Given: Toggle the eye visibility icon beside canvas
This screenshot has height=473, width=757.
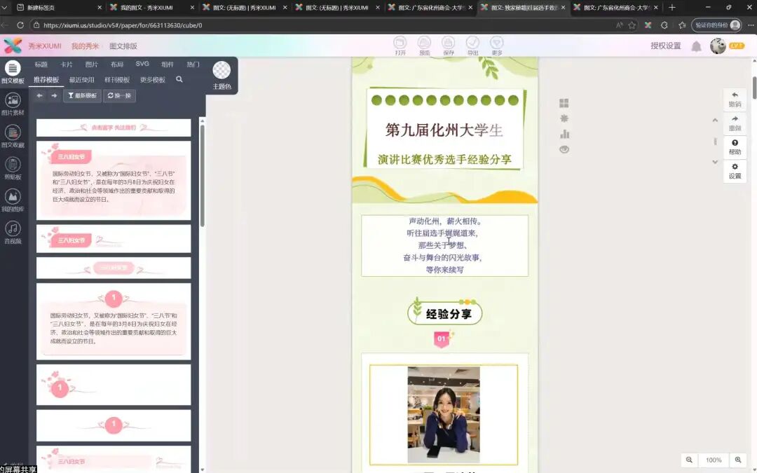Looking at the screenshot, I should (564, 150).
